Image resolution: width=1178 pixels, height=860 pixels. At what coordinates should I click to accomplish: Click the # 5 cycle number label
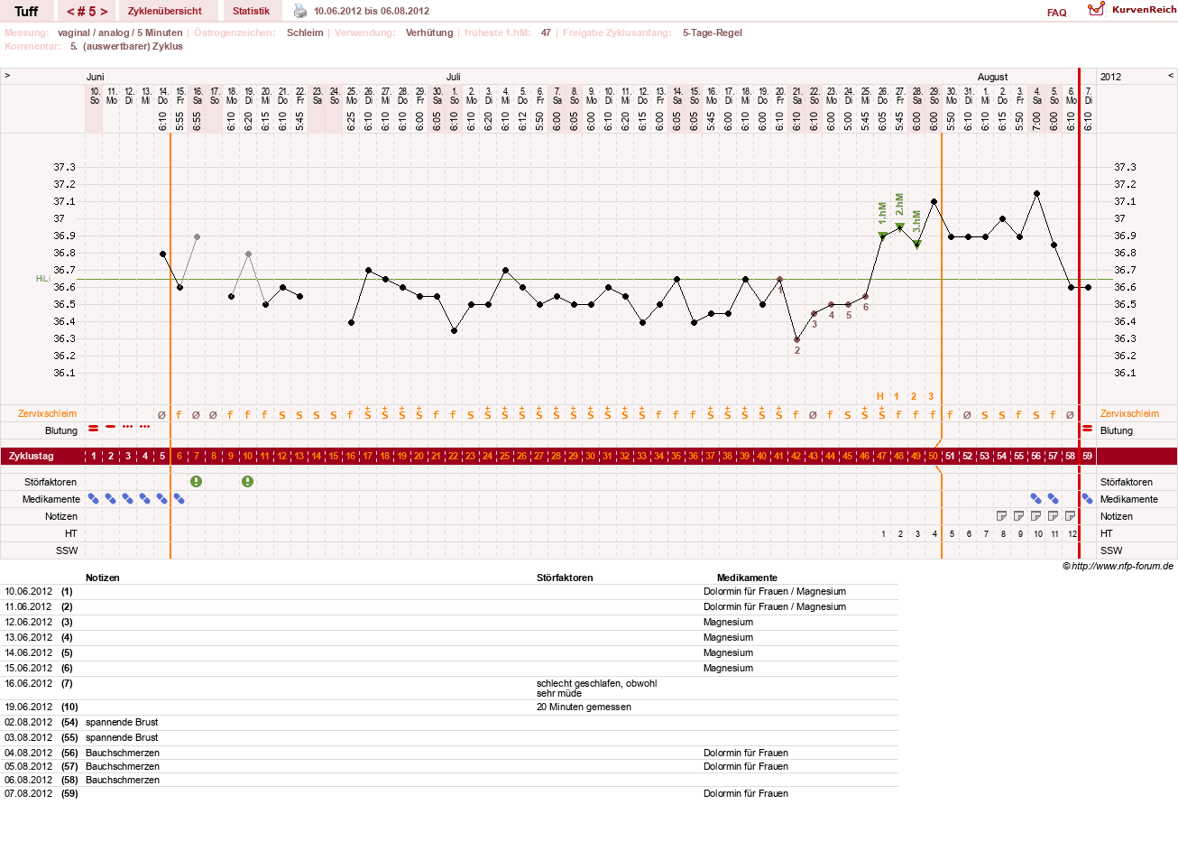[87, 12]
